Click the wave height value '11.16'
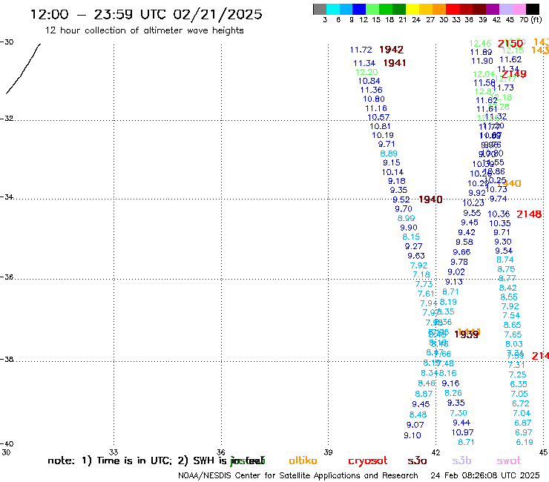549x482 pixels. point(376,108)
